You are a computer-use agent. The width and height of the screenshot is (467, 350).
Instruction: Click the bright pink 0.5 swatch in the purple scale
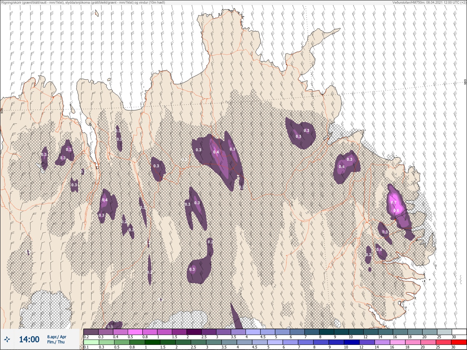click(x=135, y=332)
